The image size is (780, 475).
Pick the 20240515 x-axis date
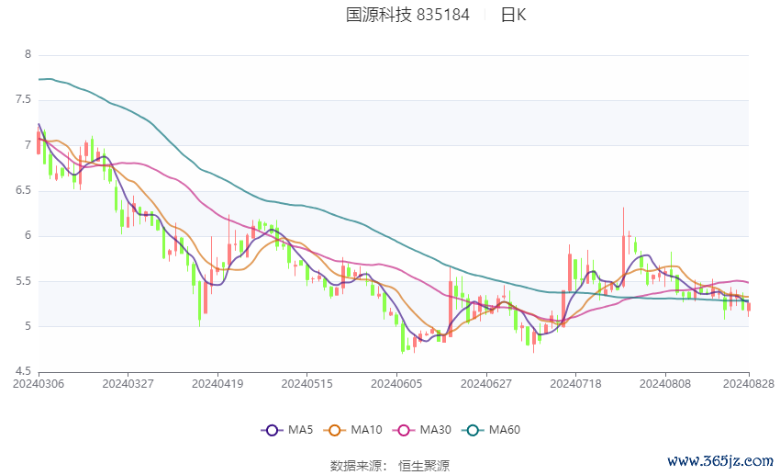tap(306, 383)
